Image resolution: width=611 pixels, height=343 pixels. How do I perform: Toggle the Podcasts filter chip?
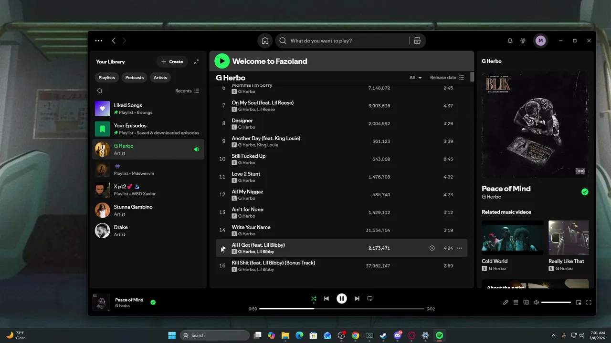[x=134, y=78]
